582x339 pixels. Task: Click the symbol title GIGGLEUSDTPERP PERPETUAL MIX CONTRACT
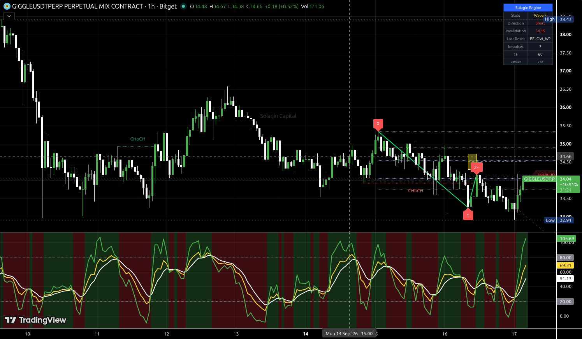(77, 6)
